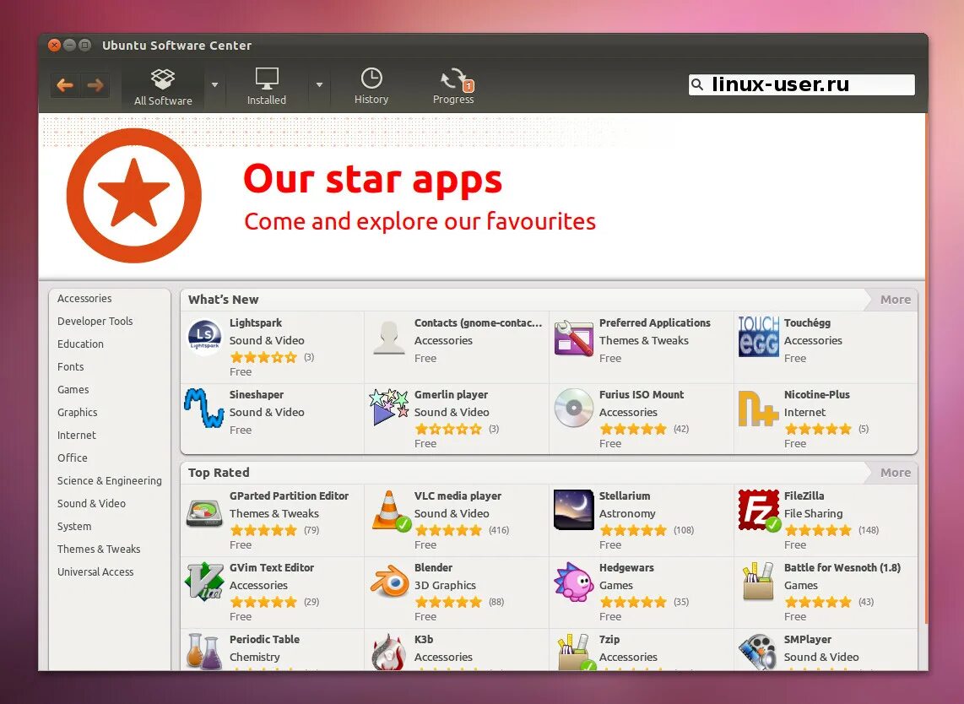Click the "Nicotine-Plus" title

tap(817, 395)
